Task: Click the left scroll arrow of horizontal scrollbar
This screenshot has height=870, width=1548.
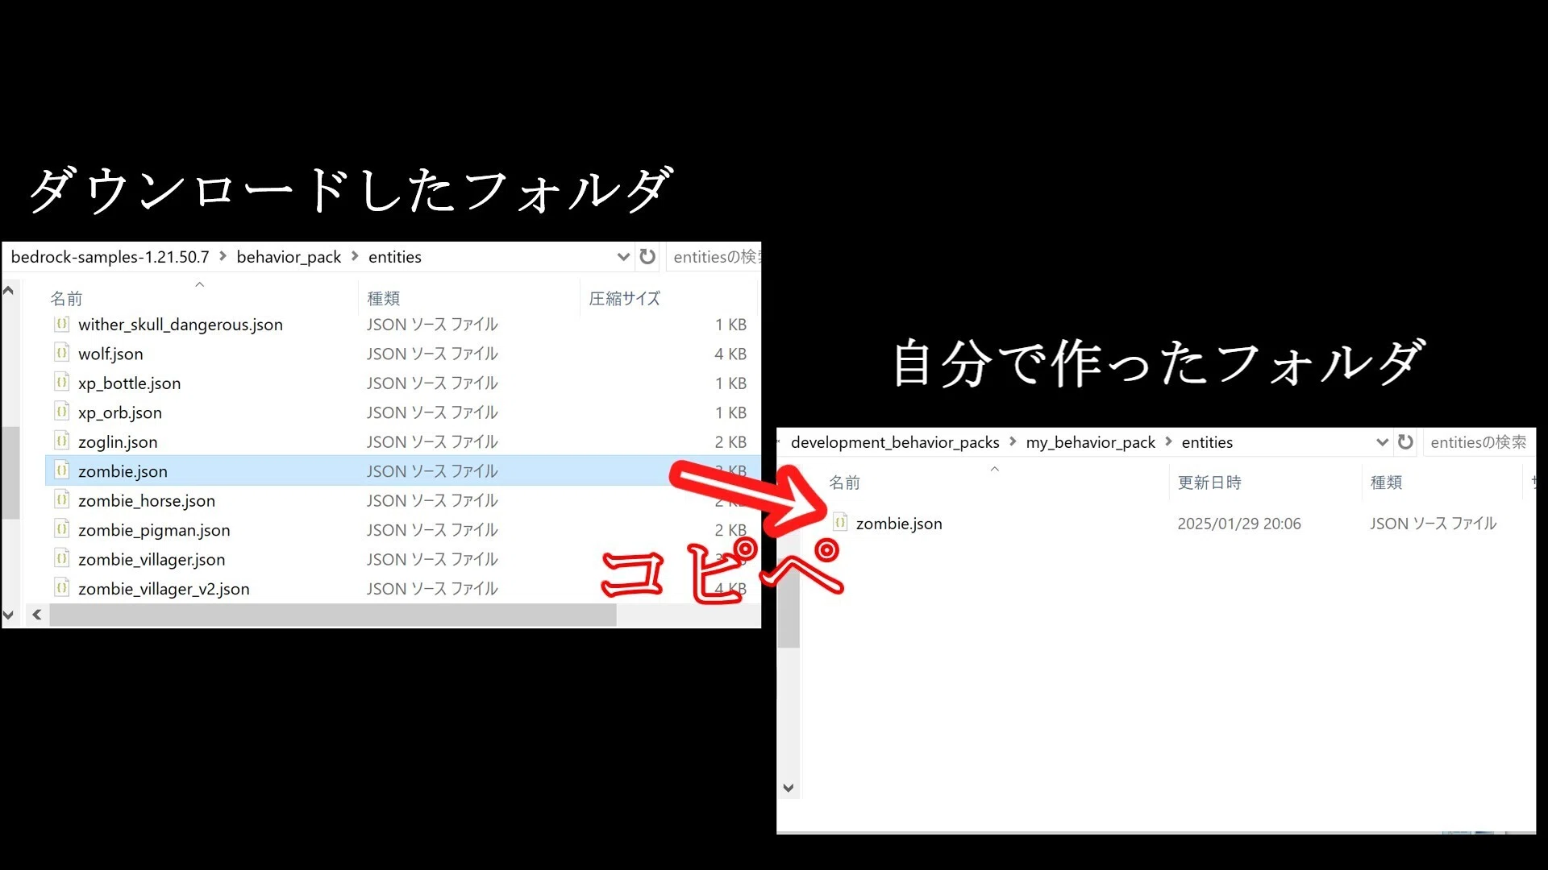Action: click(37, 615)
